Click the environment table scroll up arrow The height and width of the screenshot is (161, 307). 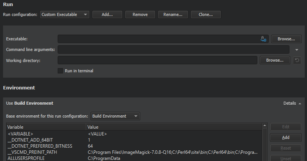pos(264,126)
